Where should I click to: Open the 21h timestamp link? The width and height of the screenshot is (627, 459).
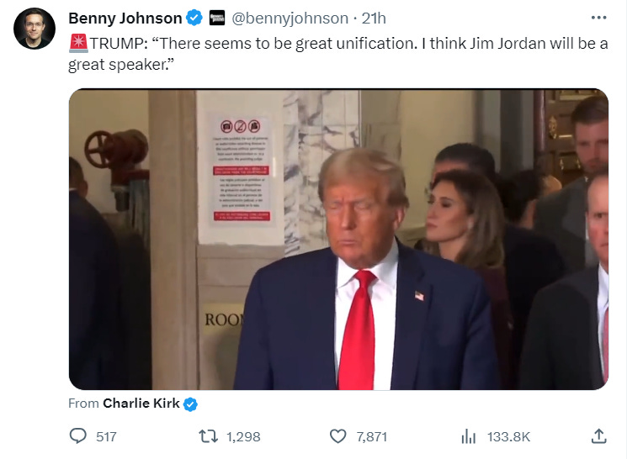(374, 18)
